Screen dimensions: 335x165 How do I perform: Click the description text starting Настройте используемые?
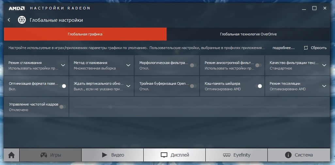point(136,48)
